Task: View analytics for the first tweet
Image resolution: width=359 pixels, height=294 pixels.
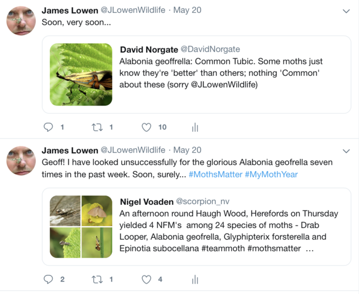Action: click(195, 127)
